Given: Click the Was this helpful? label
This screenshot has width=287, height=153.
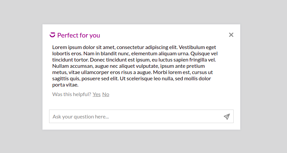Looking at the screenshot, I should pos(72,94).
